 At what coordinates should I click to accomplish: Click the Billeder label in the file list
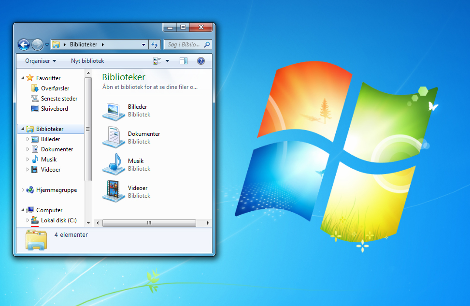point(137,107)
